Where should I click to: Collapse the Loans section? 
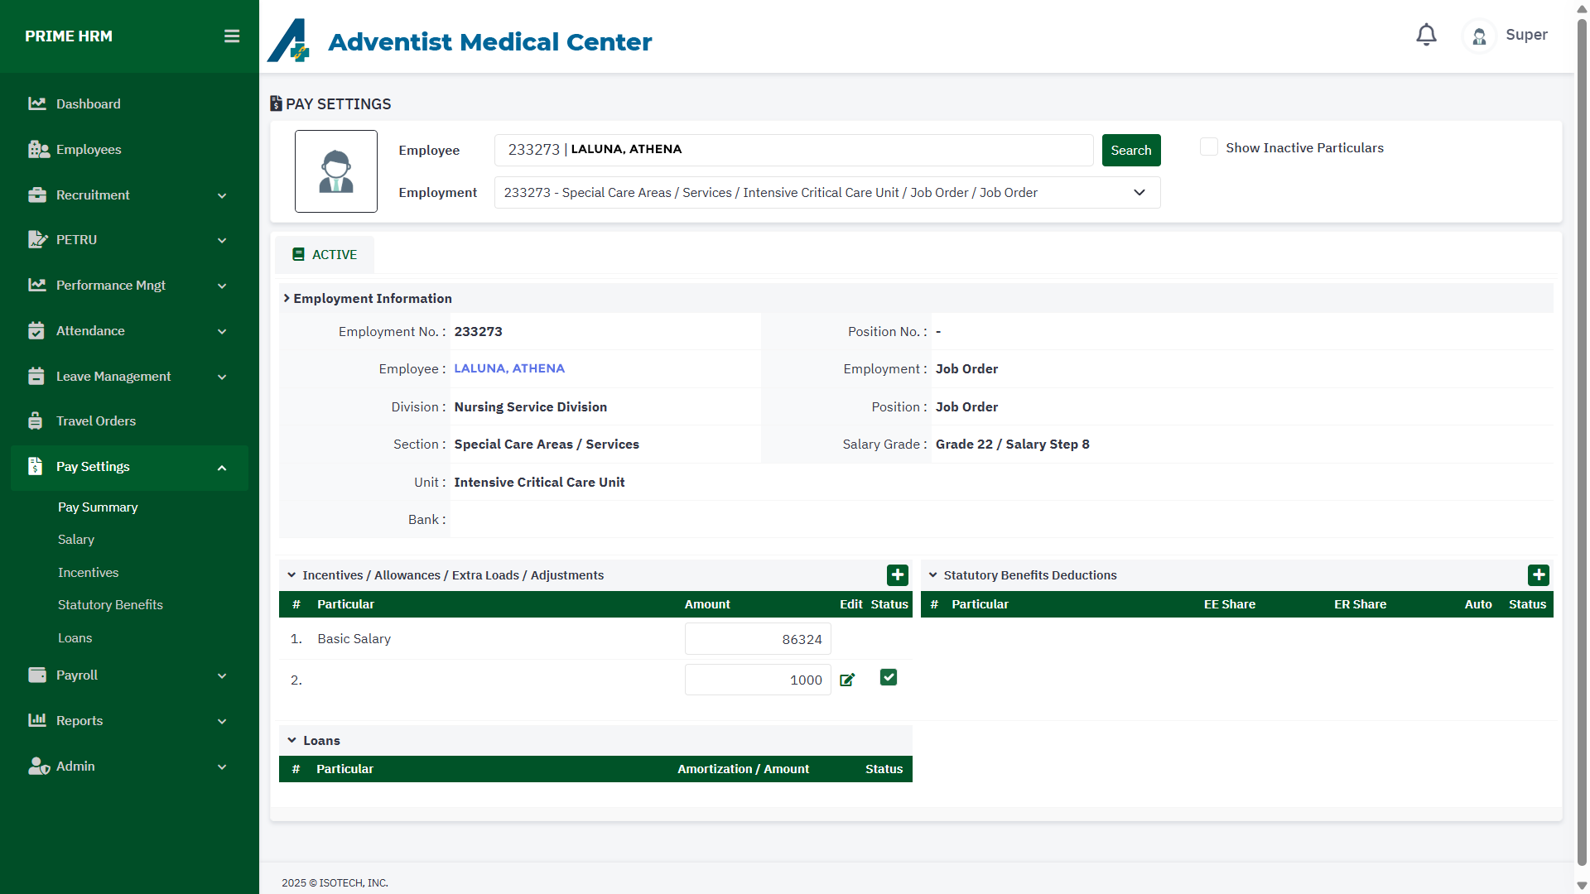tap(292, 740)
